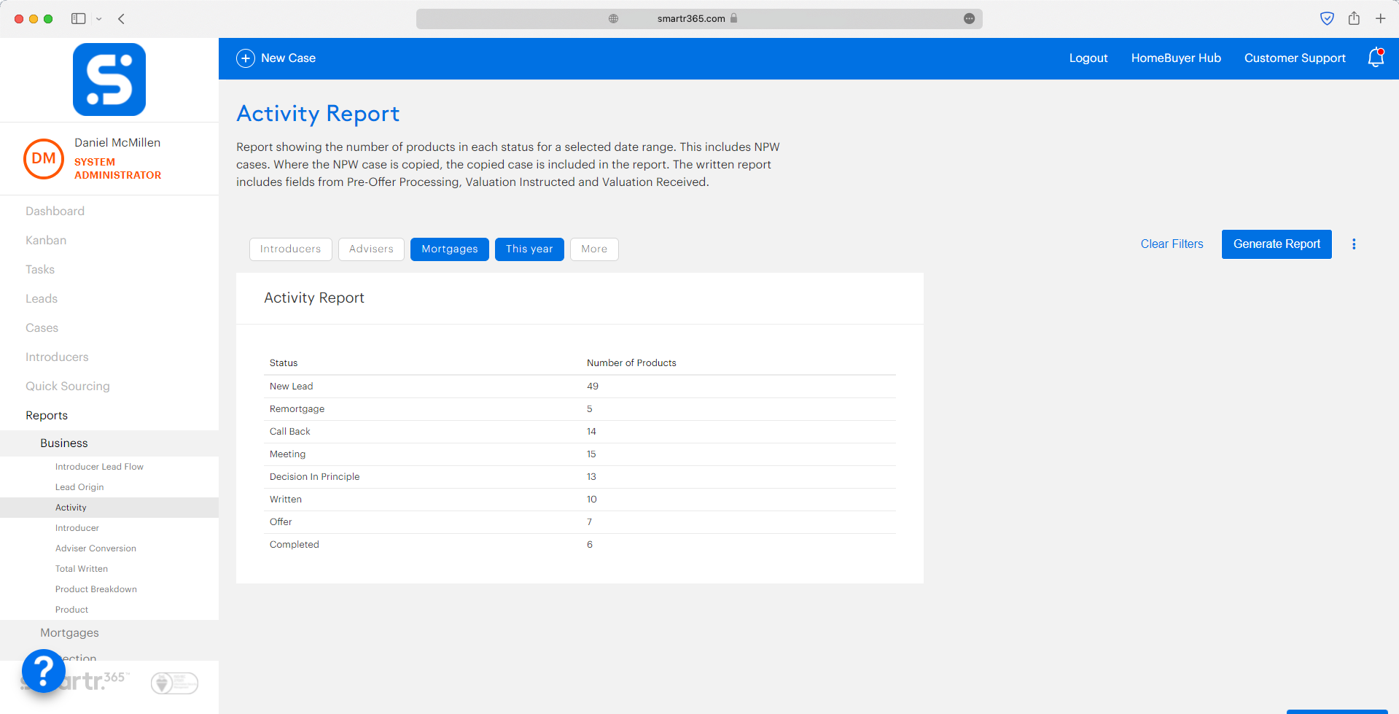Screen dimensions: 1399x714
Task: Open the Introducers filter
Action: tap(290, 249)
